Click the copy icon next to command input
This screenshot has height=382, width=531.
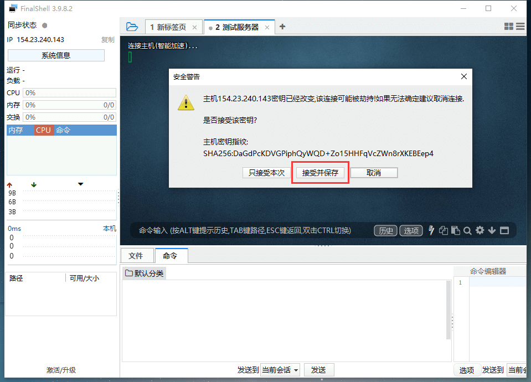pos(444,230)
